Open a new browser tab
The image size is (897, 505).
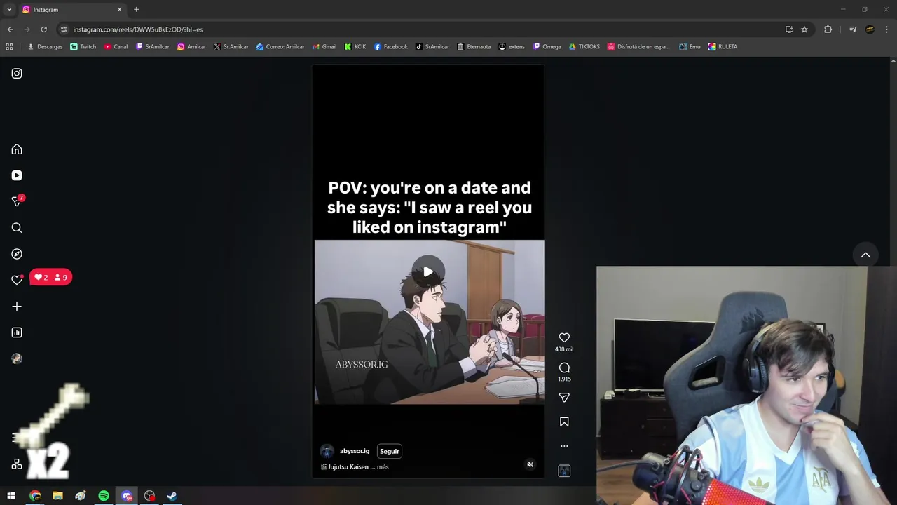[136, 10]
